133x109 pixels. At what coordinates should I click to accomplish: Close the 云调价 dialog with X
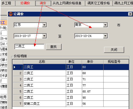(x=130, y=14)
